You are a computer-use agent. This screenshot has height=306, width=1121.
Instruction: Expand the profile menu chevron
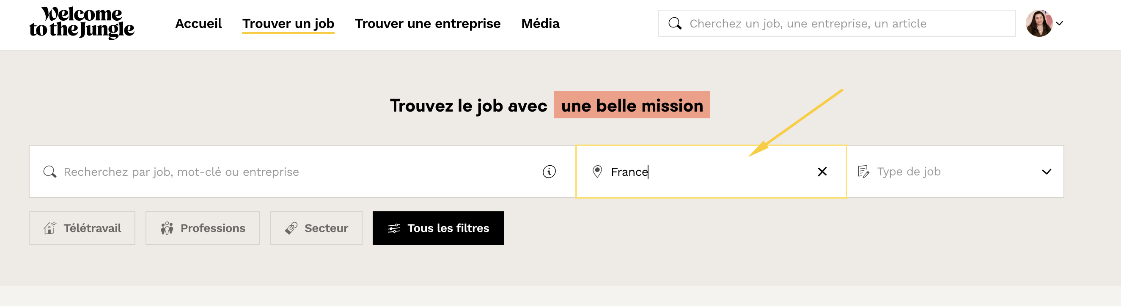[x=1060, y=24]
